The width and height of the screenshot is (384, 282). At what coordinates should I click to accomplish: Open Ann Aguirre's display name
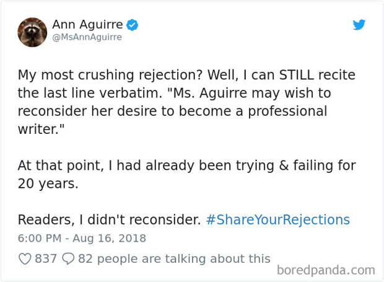click(87, 25)
